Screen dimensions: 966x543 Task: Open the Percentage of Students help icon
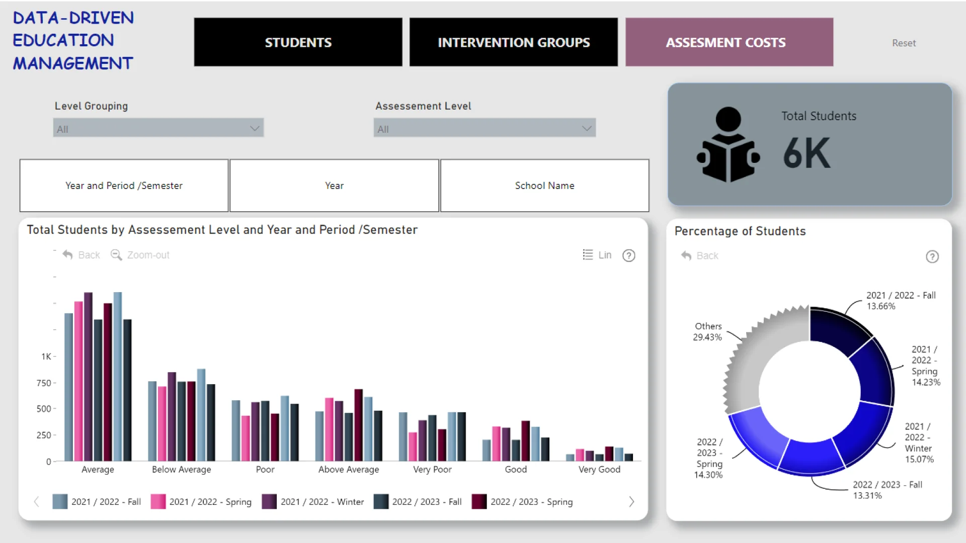tap(932, 257)
